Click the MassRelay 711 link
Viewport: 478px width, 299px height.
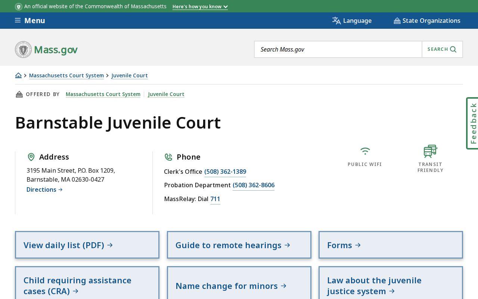pos(215,199)
